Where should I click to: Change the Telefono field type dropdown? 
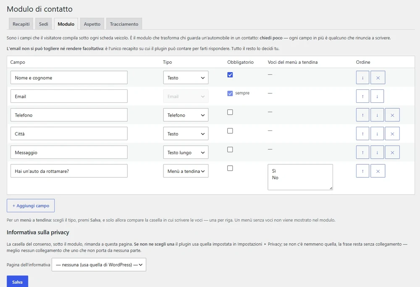(186, 115)
